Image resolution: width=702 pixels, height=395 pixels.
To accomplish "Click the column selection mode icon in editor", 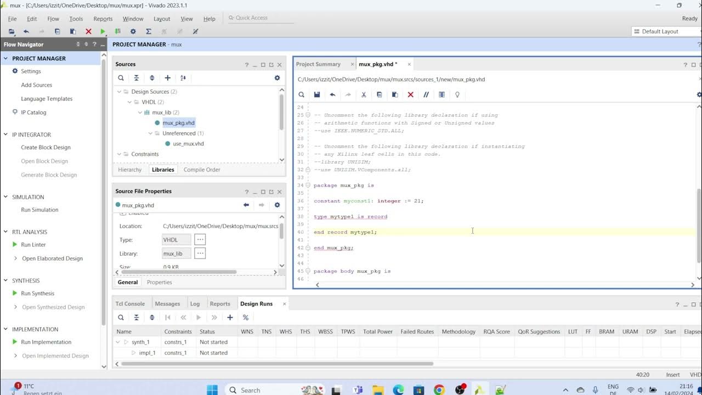I will [441, 94].
